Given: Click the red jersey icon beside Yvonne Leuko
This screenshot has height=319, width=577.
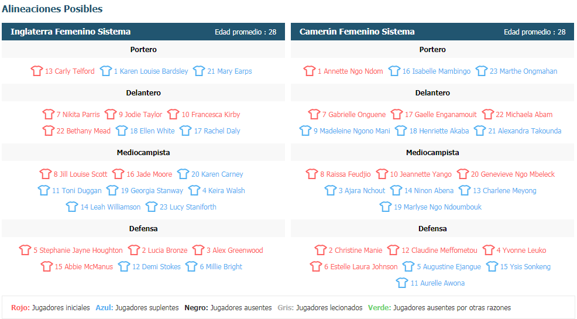Looking at the screenshot, I should [489, 251].
